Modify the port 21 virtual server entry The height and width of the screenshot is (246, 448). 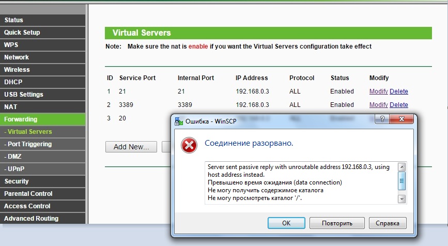[378, 91]
